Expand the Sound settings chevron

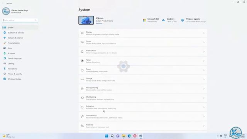(204, 42)
